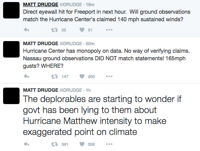200x151 pixels.
Task: Open more options on Freeport tweet
Action: click(109, 30)
